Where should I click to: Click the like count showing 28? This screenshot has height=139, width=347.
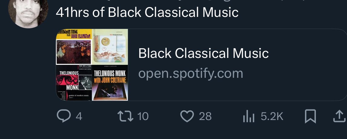(x=205, y=116)
